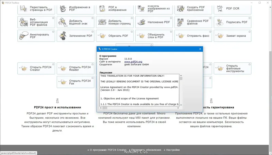Open www.pdf24.org link in About dialog

pos(133,62)
